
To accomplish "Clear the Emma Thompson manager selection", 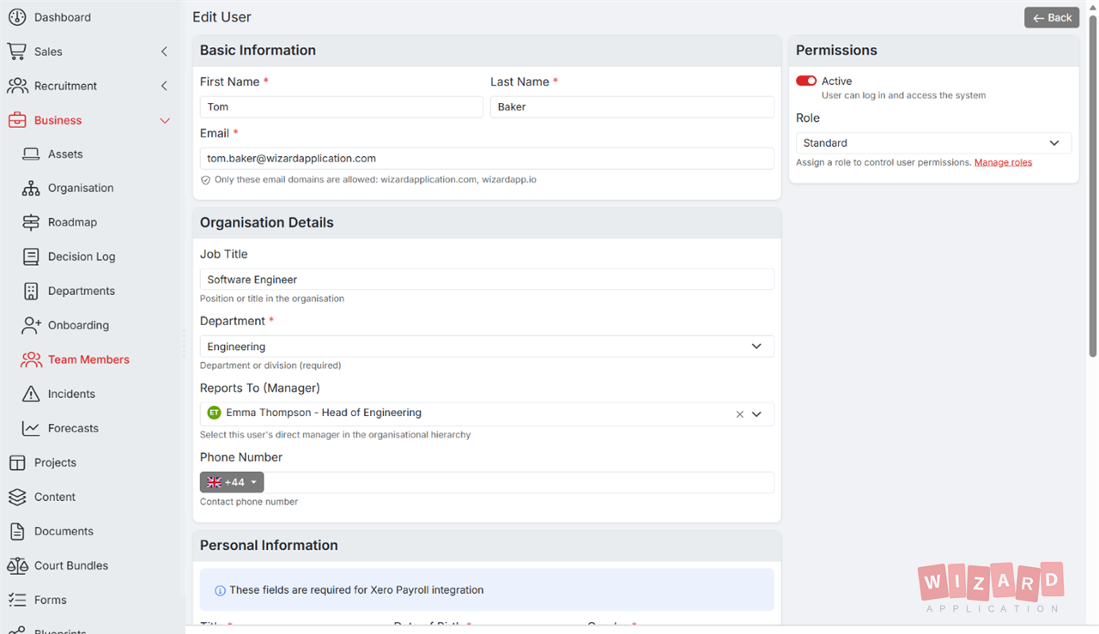I will pos(739,414).
